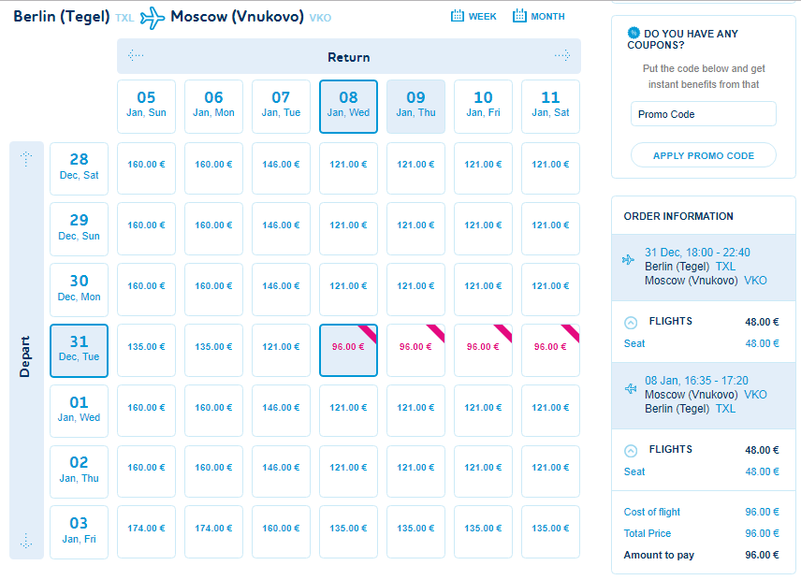Screen dimensions: 801x580
Task: Click the airplane icon between airports
Action: pos(153,18)
